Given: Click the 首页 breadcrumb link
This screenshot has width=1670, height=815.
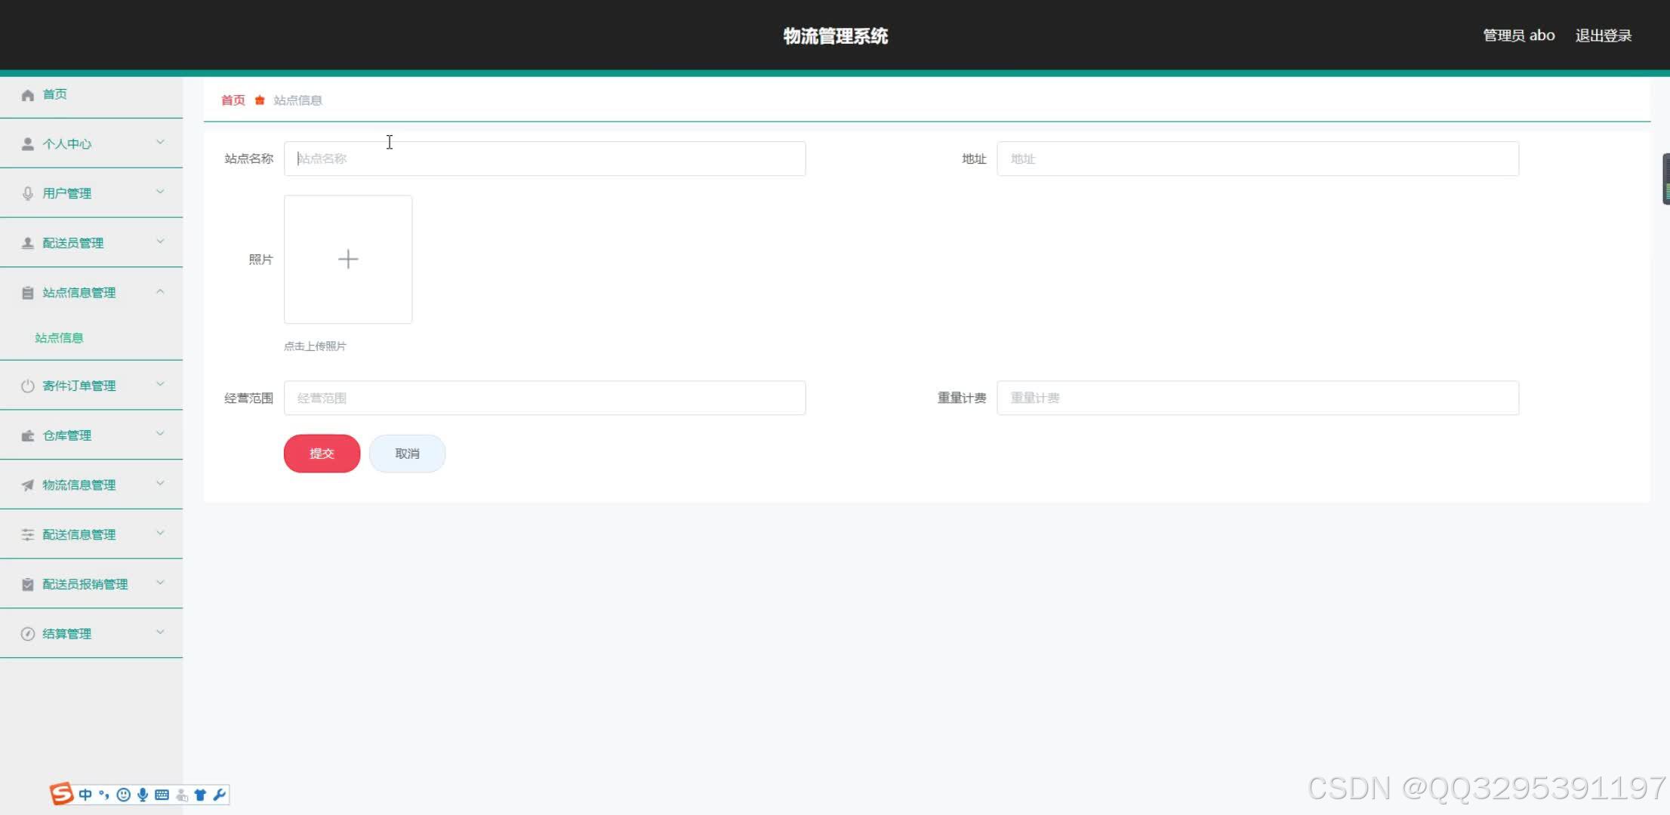Looking at the screenshot, I should tap(233, 100).
